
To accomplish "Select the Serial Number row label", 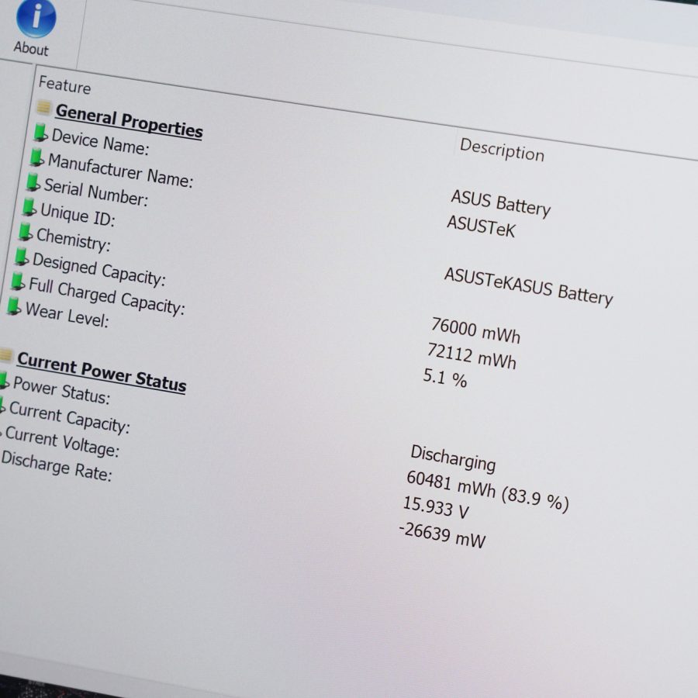I will coord(95,192).
